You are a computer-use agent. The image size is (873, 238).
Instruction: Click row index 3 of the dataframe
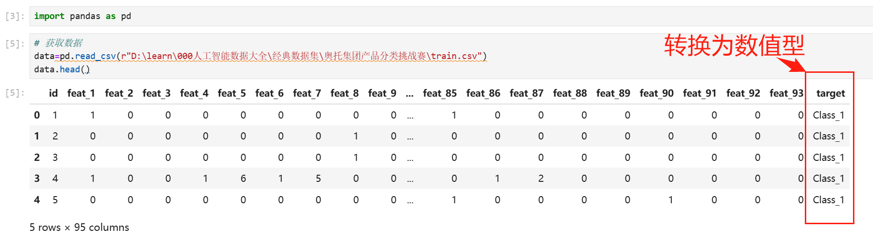pos(37,178)
